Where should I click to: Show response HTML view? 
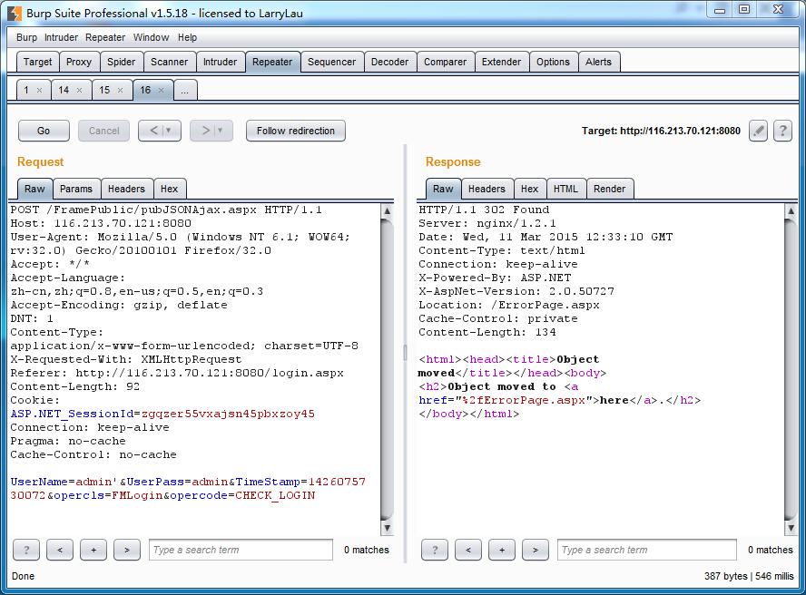coord(565,189)
